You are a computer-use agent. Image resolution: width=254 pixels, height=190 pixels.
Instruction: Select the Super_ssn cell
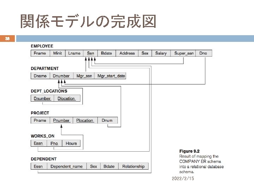183,53
